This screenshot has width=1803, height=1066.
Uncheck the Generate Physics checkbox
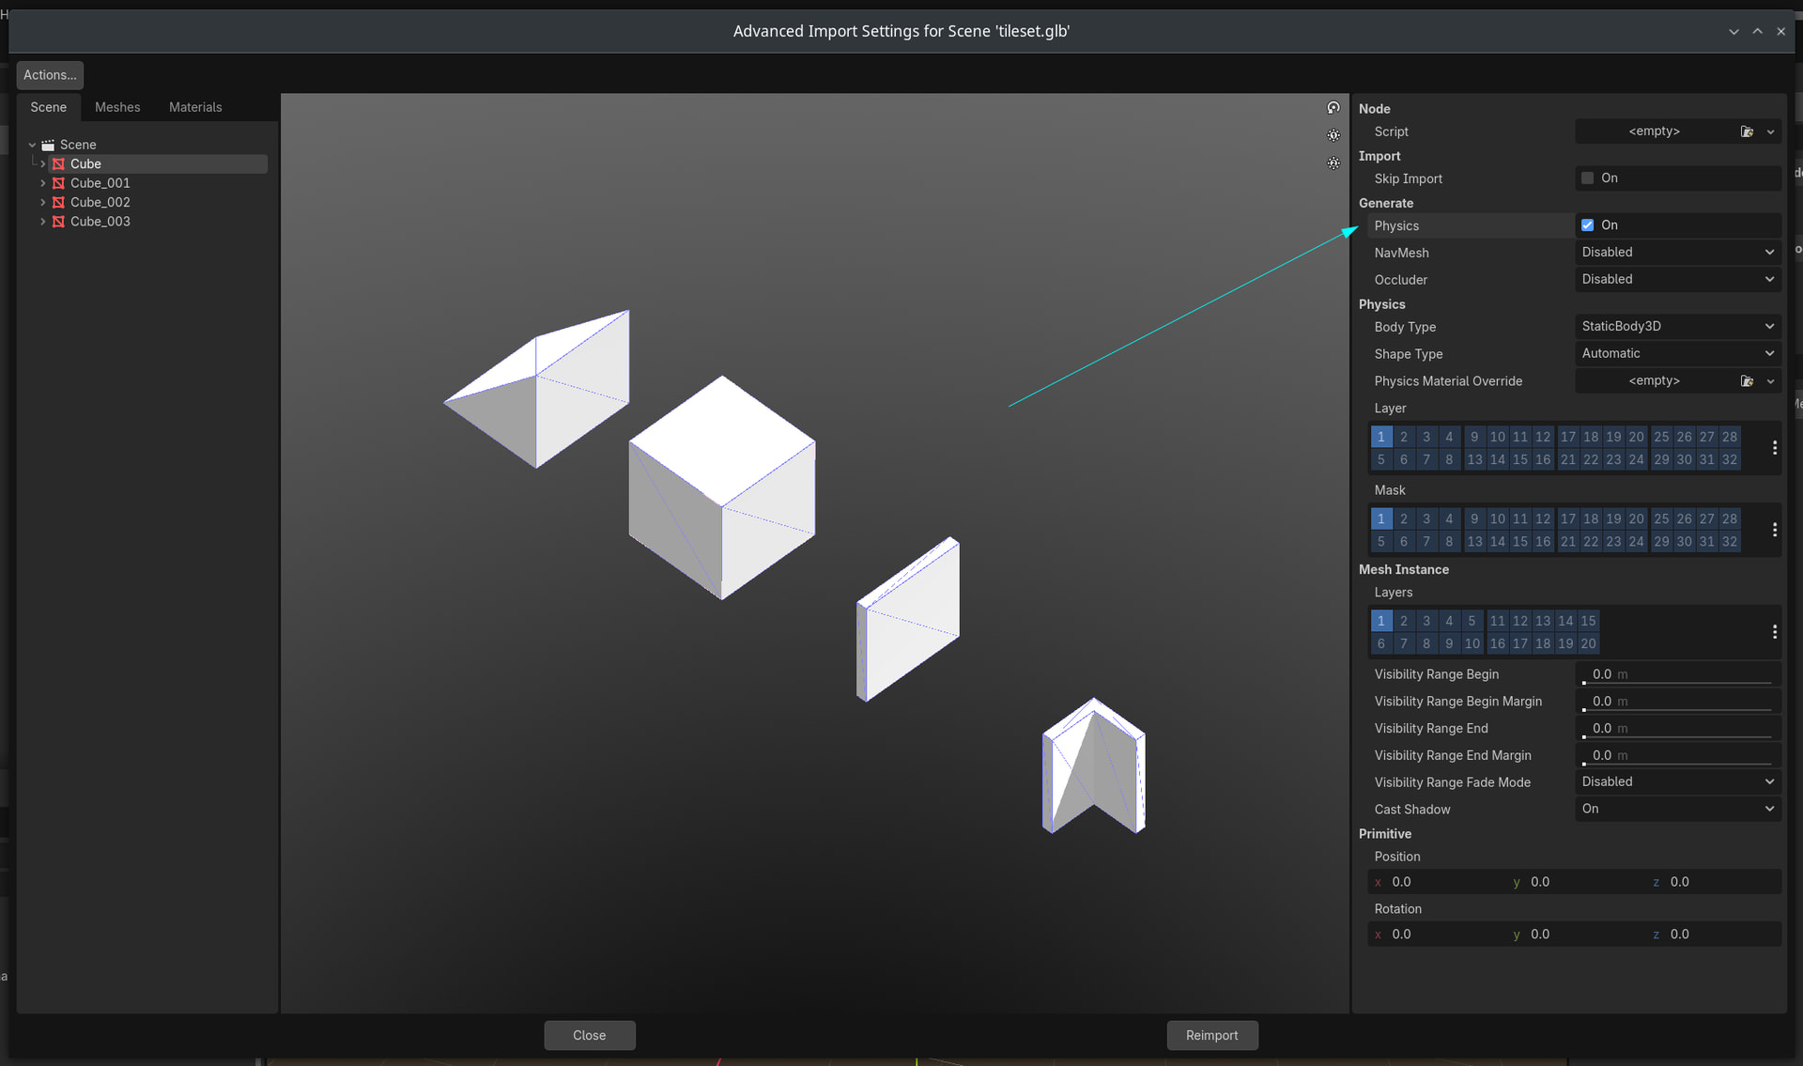coord(1587,225)
